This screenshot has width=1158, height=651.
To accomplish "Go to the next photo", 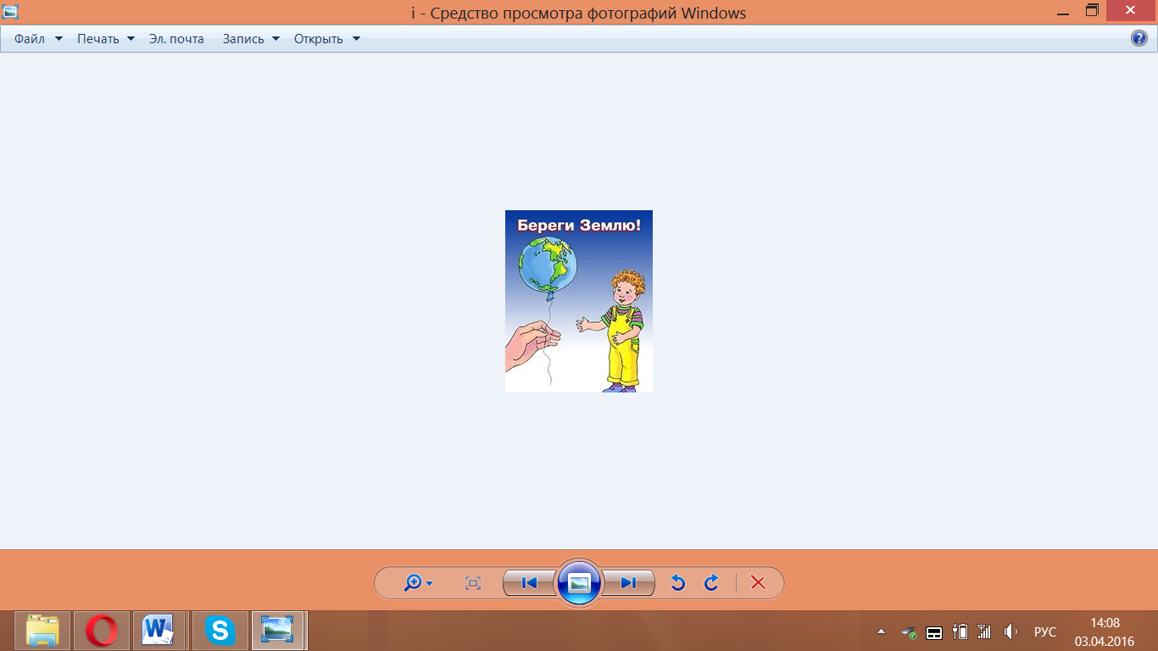I will pos(628,583).
